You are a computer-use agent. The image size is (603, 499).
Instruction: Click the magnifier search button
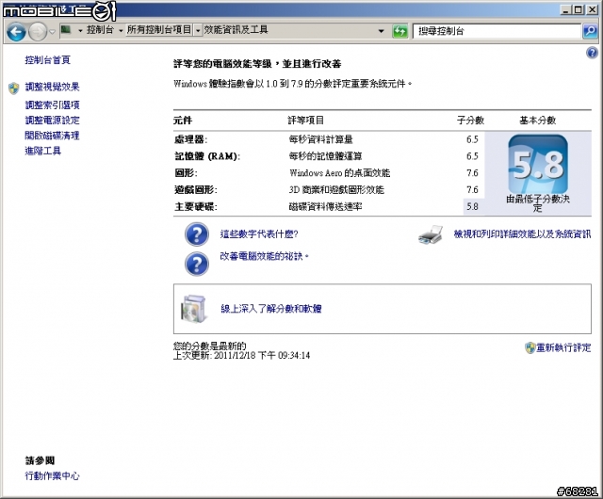click(590, 31)
